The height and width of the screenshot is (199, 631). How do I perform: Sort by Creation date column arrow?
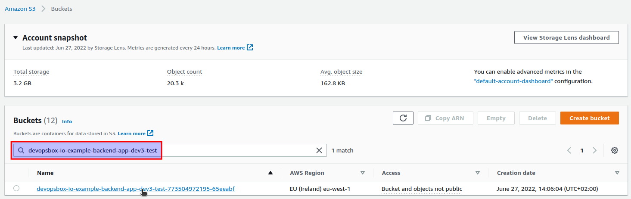click(617, 173)
